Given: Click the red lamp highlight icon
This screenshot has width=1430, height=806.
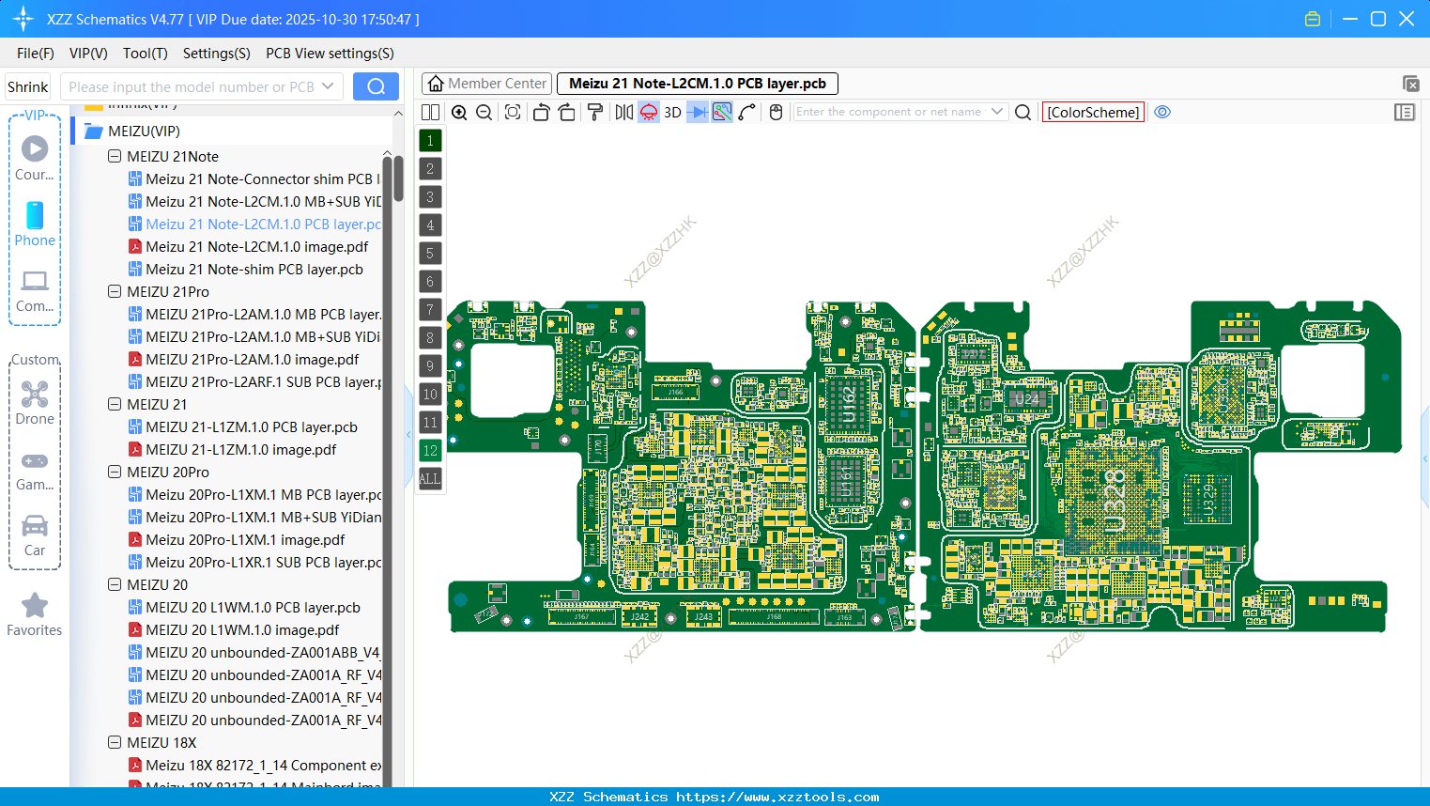Looking at the screenshot, I should (648, 112).
